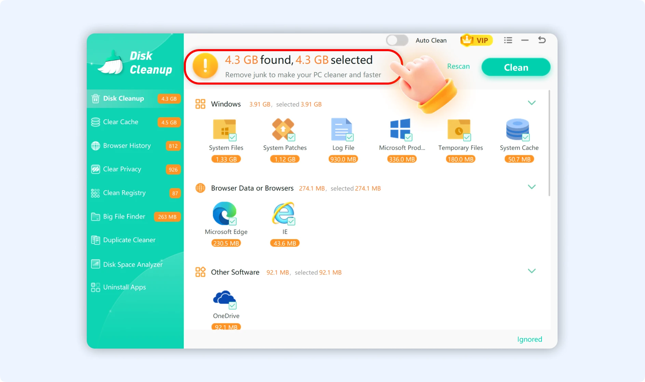Click the Clean button

point(516,67)
